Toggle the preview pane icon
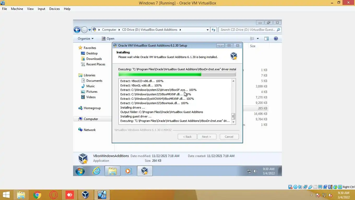355x200 pixels. click(x=266, y=39)
